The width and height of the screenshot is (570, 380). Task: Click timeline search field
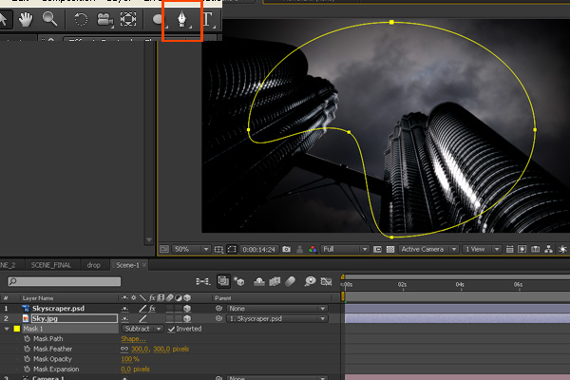pos(64,281)
